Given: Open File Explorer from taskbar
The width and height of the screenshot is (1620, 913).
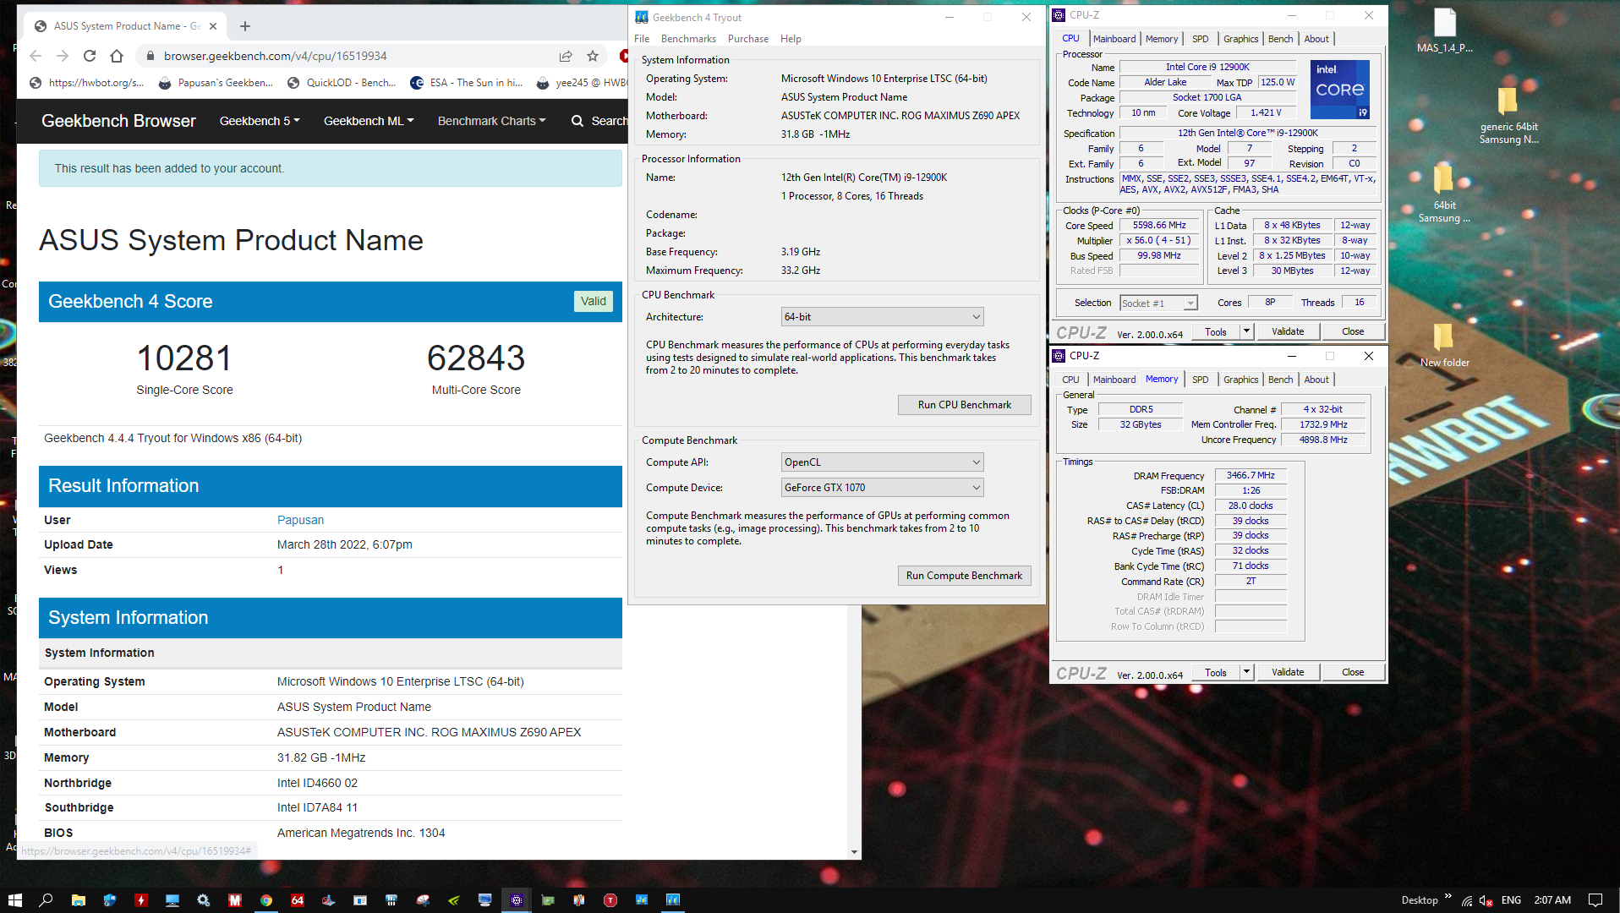Looking at the screenshot, I should coord(78,900).
